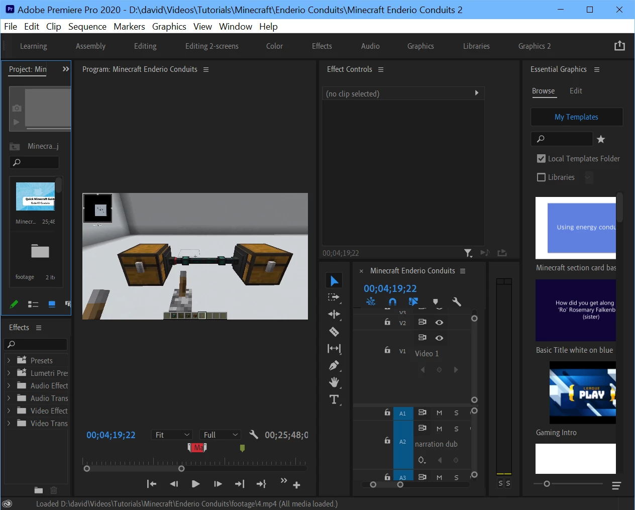The height and width of the screenshot is (510, 635).
Task: Click the Effect Controls export frame icon
Action: click(502, 253)
